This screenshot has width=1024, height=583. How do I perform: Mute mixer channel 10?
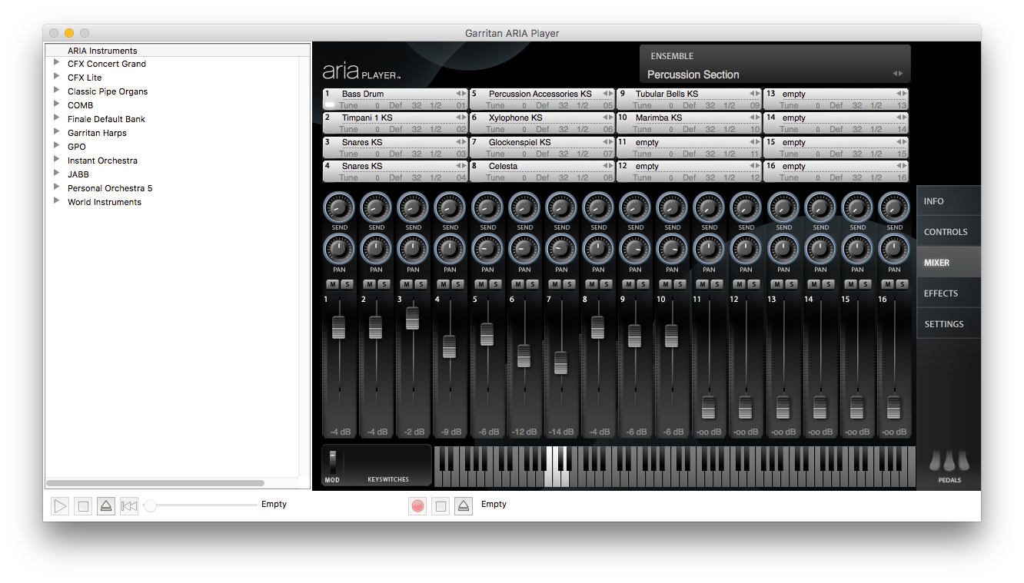665,284
